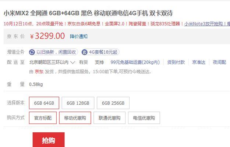Expand the delivery address chevron arrow
This screenshot has height=147, width=230.
click(73, 62)
